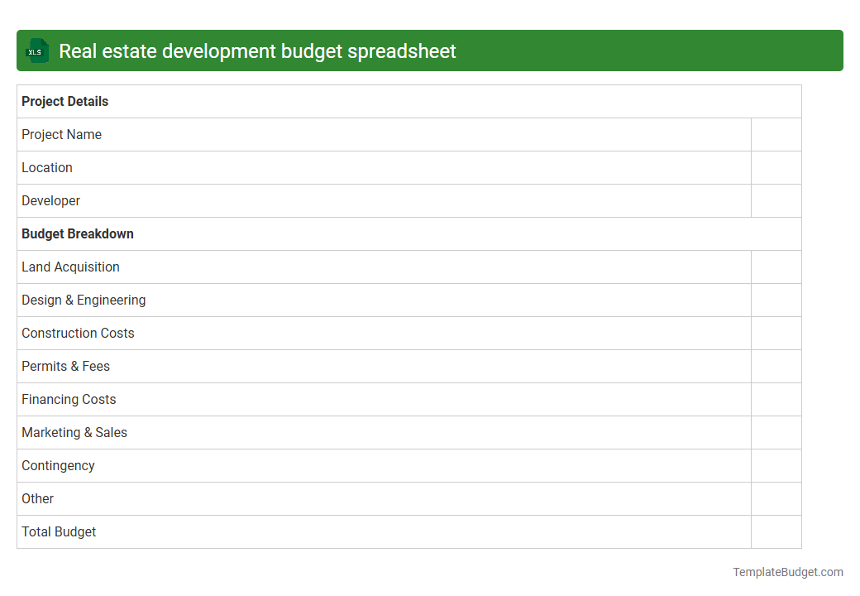Click the Construction Costs row
The height and width of the screenshot is (596, 860).
[78, 333]
